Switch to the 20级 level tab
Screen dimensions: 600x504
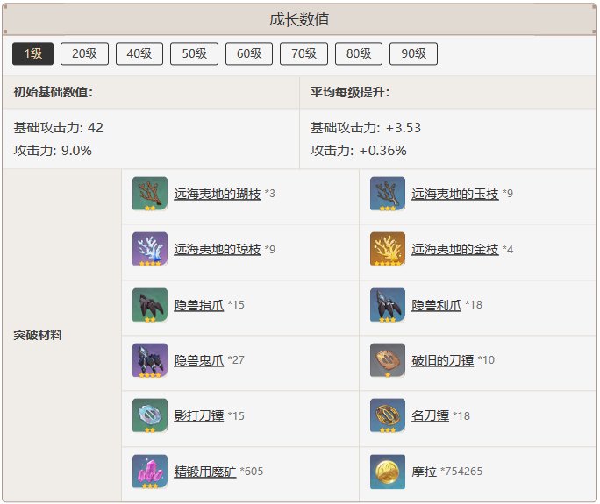coord(84,53)
